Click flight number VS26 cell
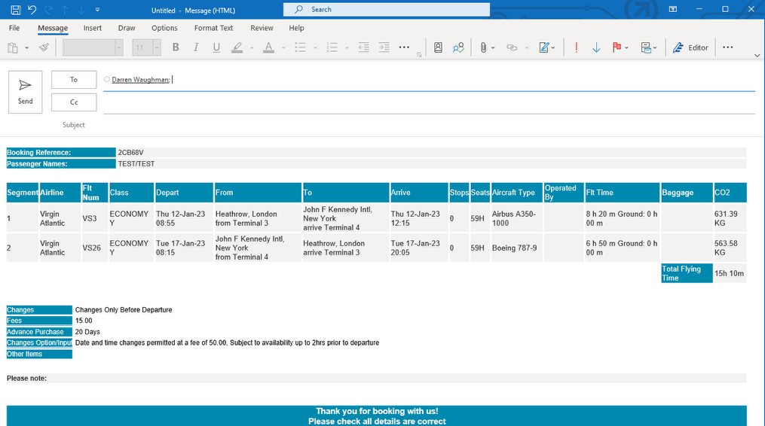The width and height of the screenshot is (765, 426). pyautogui.click(x=92, y=248)
